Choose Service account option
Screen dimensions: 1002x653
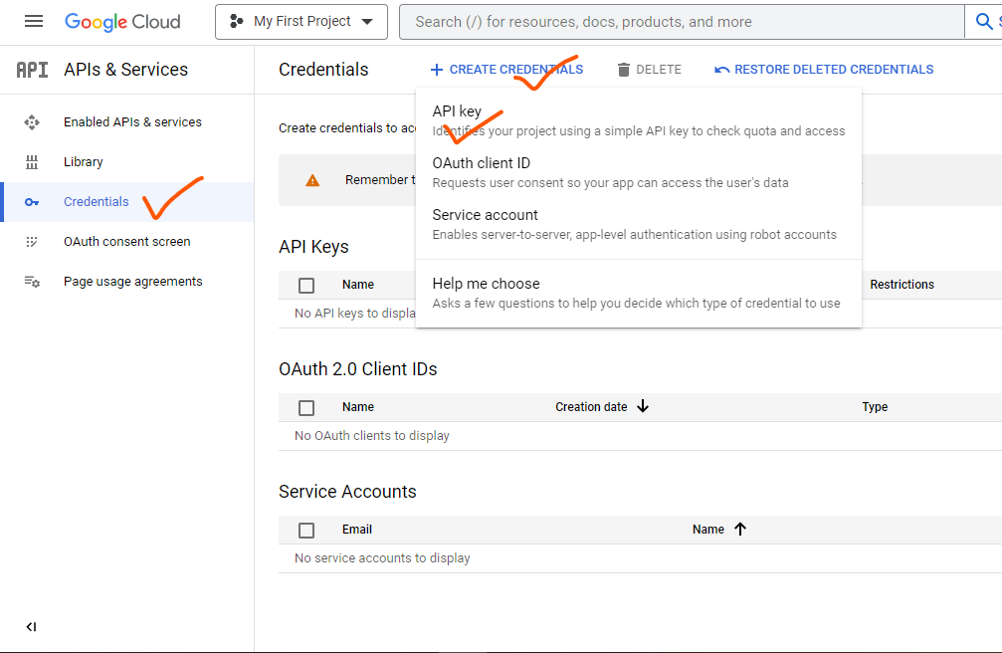(639, 225)
